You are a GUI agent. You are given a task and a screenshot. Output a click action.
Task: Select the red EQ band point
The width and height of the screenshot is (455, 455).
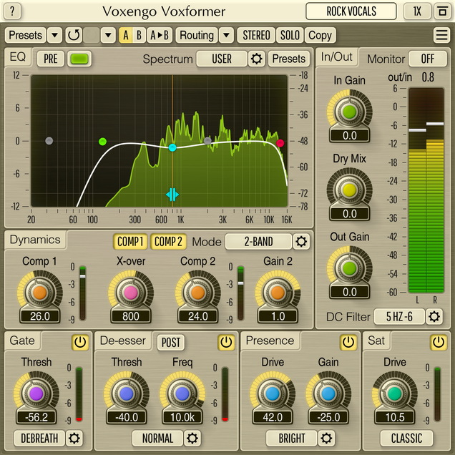click(280, 143)
